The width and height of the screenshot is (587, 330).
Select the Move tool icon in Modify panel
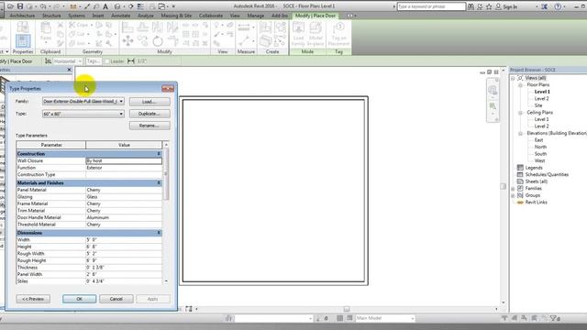(x=127, y=40)
